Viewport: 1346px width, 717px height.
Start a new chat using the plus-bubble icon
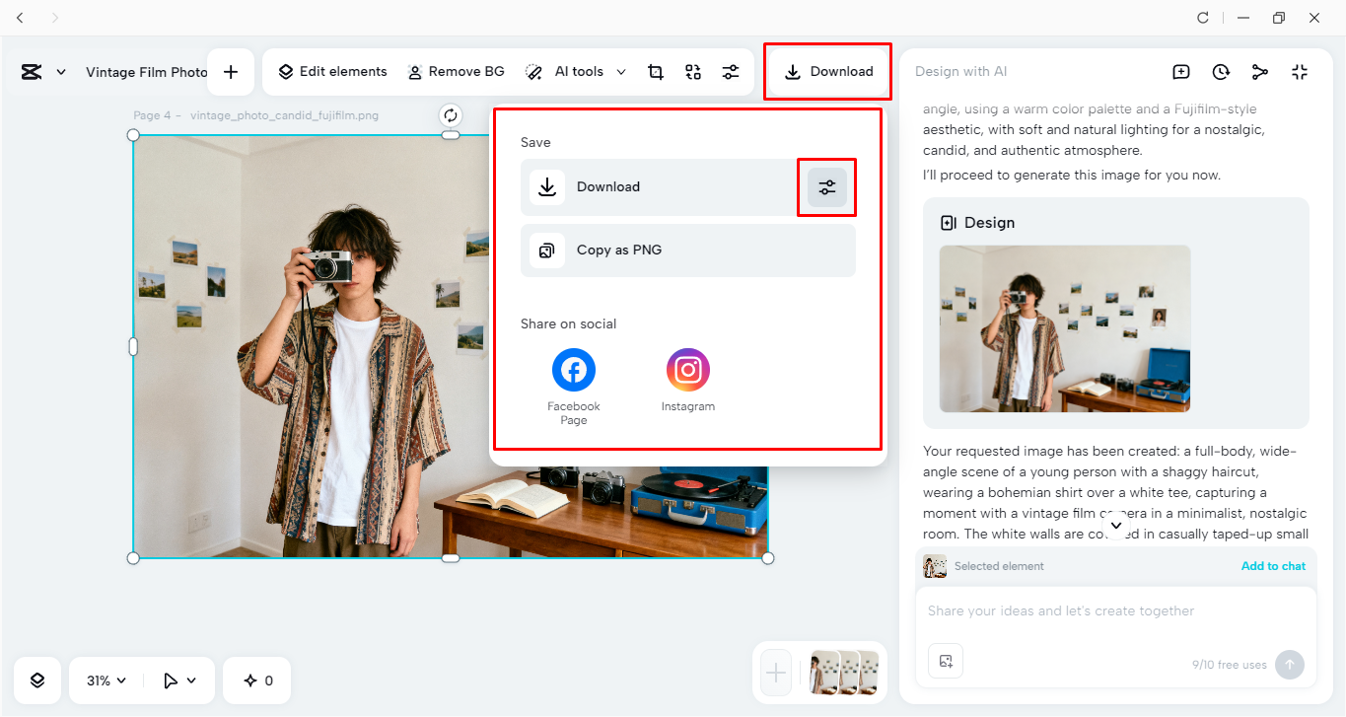(x=1181, y=71)
